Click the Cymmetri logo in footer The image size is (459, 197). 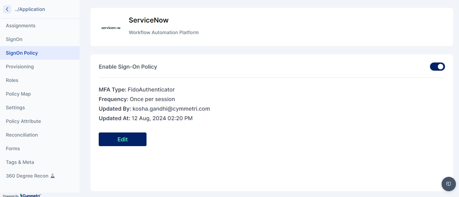pos(31,195)
